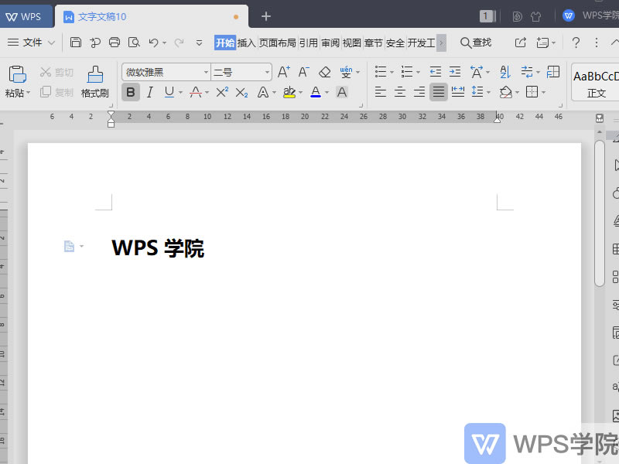Screen dimensions: 619x464
Task: Select the font color swatch
Action: (x=316, y=92)
